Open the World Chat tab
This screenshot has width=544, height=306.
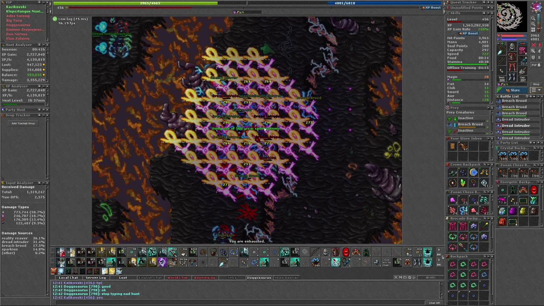coord(178,278)
